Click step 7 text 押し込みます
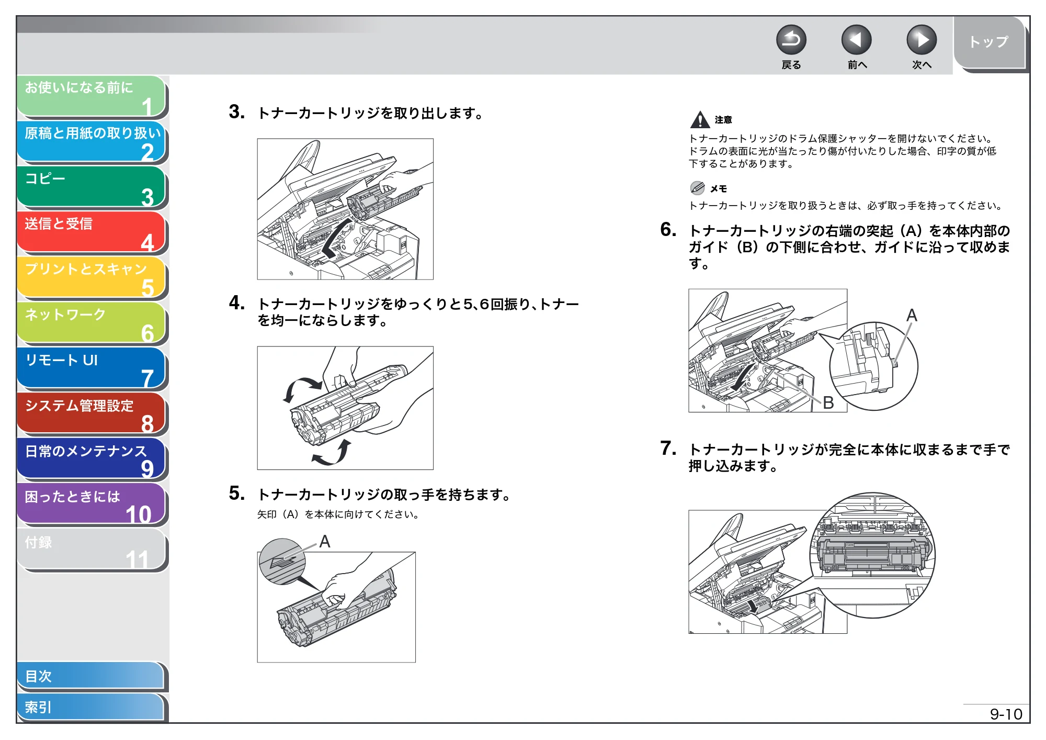Image resolution: width=1046 pixels, height=740 pixels. click(733, 466)
